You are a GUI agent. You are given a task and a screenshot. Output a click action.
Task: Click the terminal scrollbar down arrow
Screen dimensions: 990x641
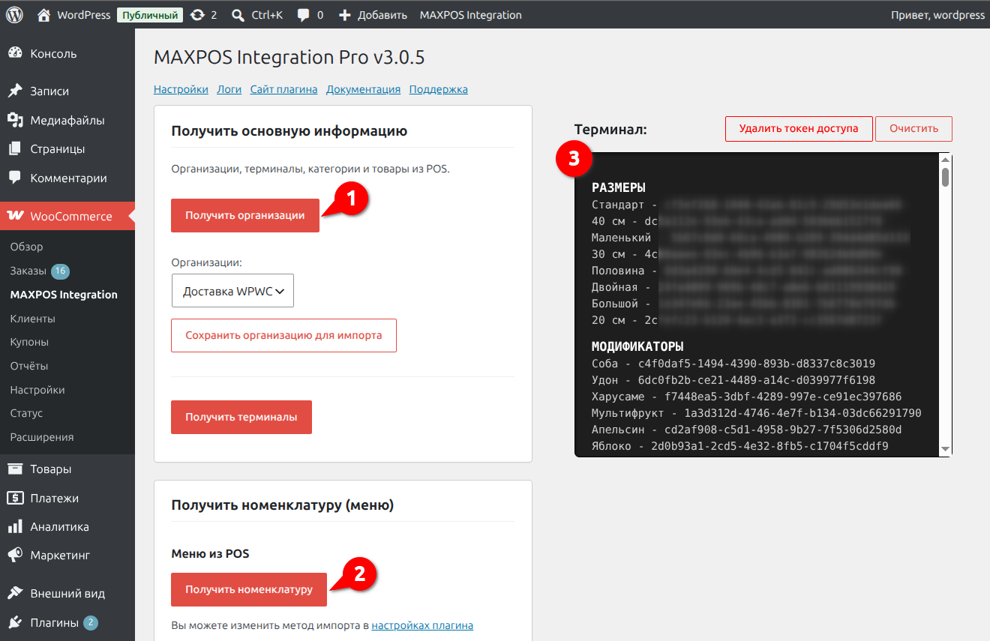pyautogui.click(x=946, y=449)
